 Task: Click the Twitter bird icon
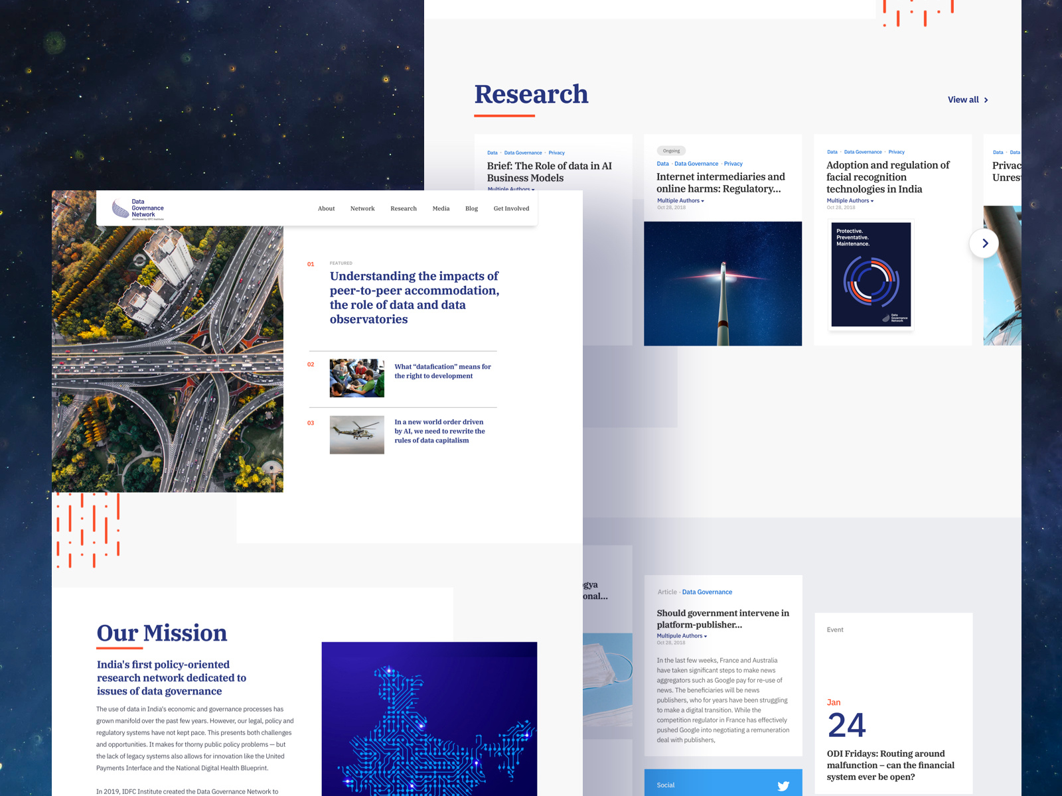[783, 785]
